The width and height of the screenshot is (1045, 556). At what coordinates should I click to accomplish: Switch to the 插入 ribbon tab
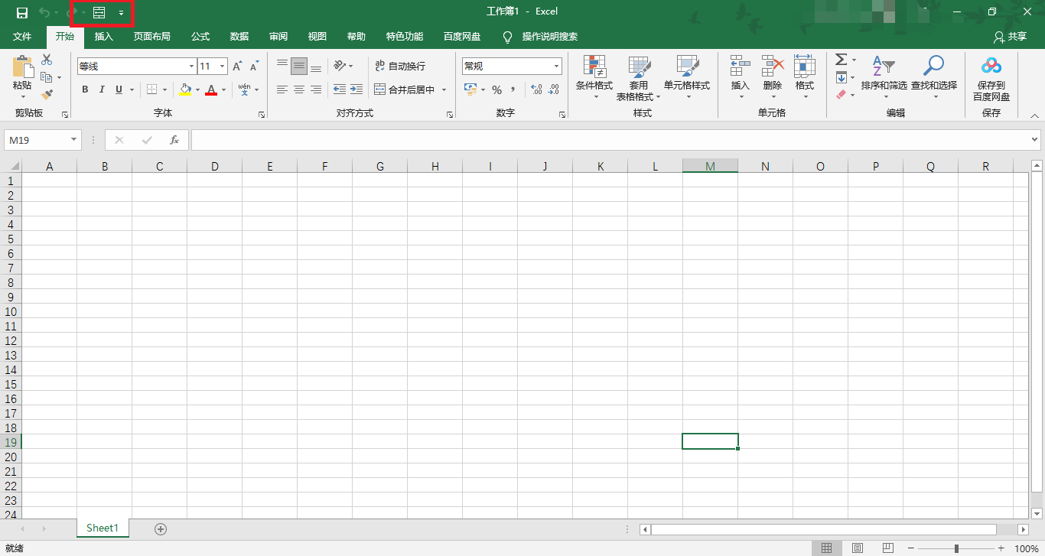(103, 36)
